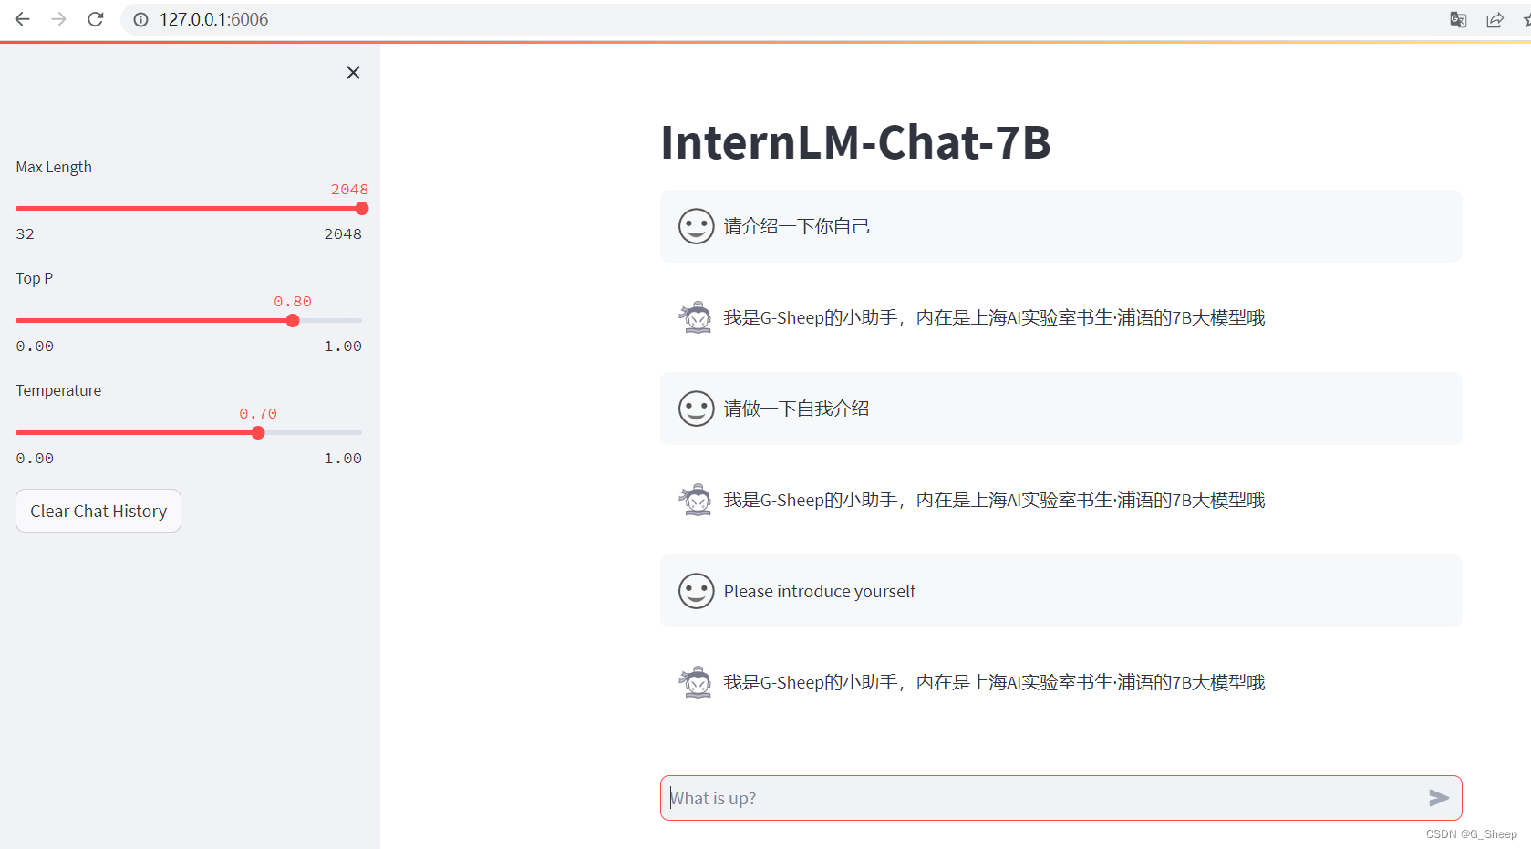Click the first reply 我是G-Sheep的小助手
Viewport: 1531px width, 849px height.
[x=994, y=317]
